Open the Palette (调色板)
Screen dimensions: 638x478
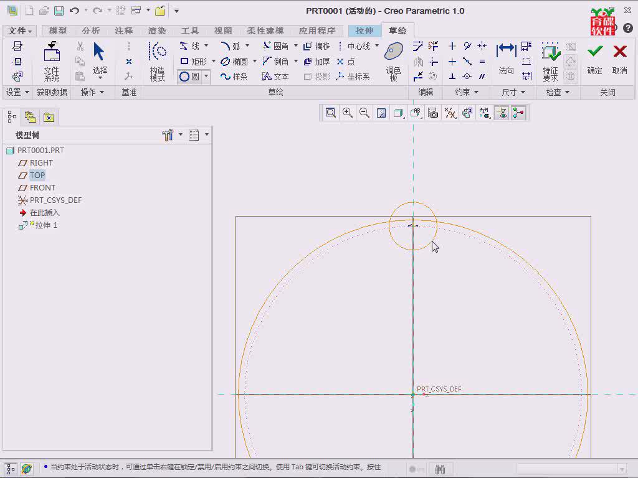394,62
